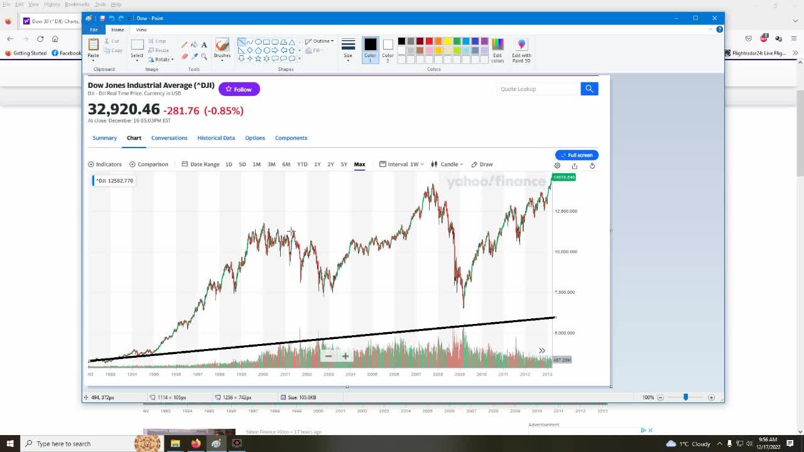Select the Pencil tool in Paint
Viewport: 804px width, 452px height.
click(184, 45)
